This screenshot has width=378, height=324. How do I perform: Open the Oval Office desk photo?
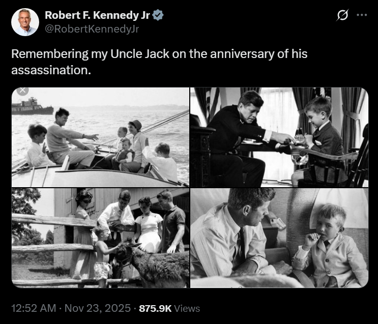pos(279,137)
